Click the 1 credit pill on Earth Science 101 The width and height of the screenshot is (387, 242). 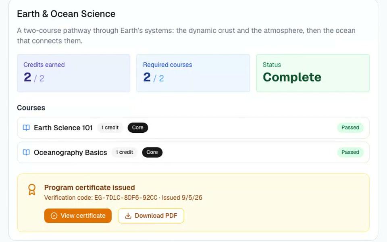(x=110, y=127)
